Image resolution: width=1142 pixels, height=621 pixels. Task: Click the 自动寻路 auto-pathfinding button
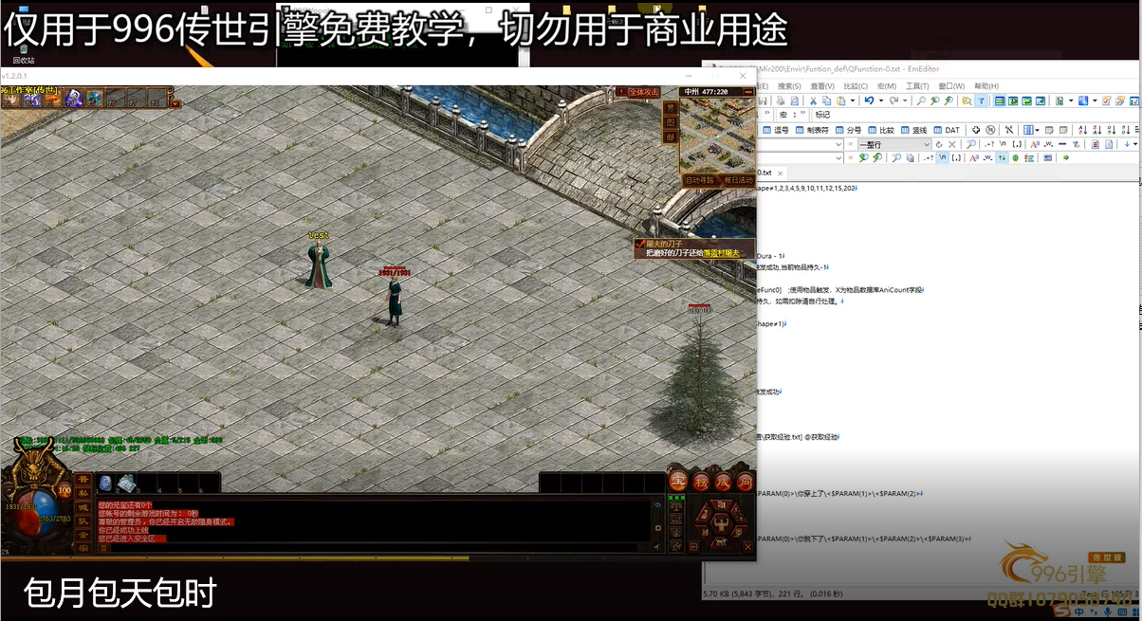coord(700,180)
